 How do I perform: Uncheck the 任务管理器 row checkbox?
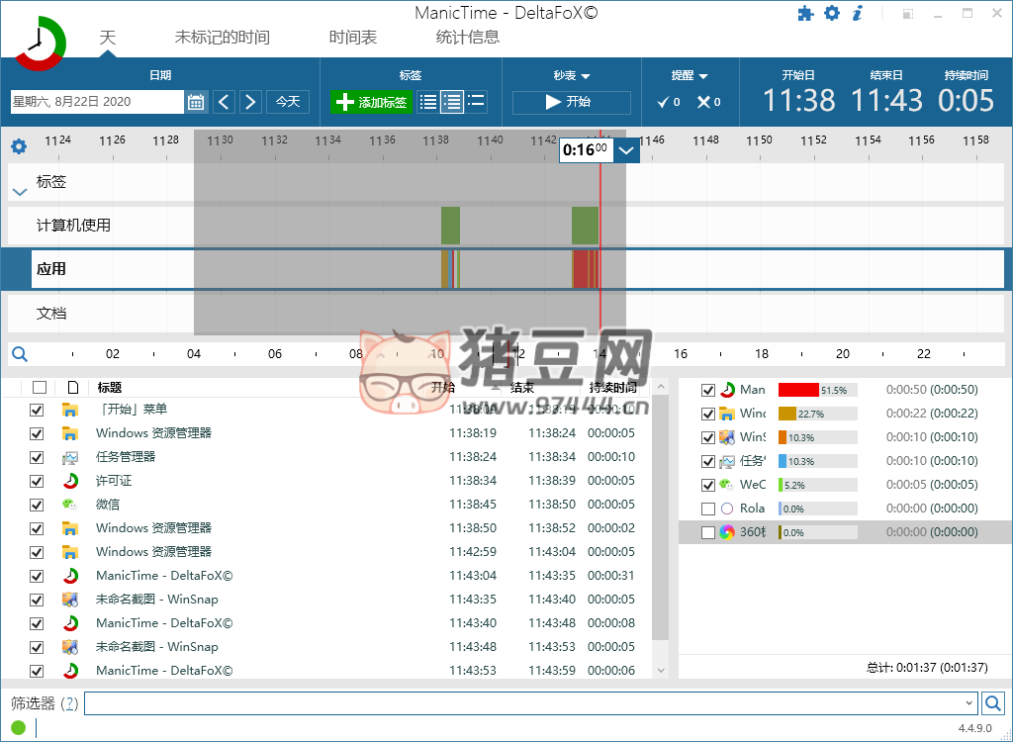[38, 457]
